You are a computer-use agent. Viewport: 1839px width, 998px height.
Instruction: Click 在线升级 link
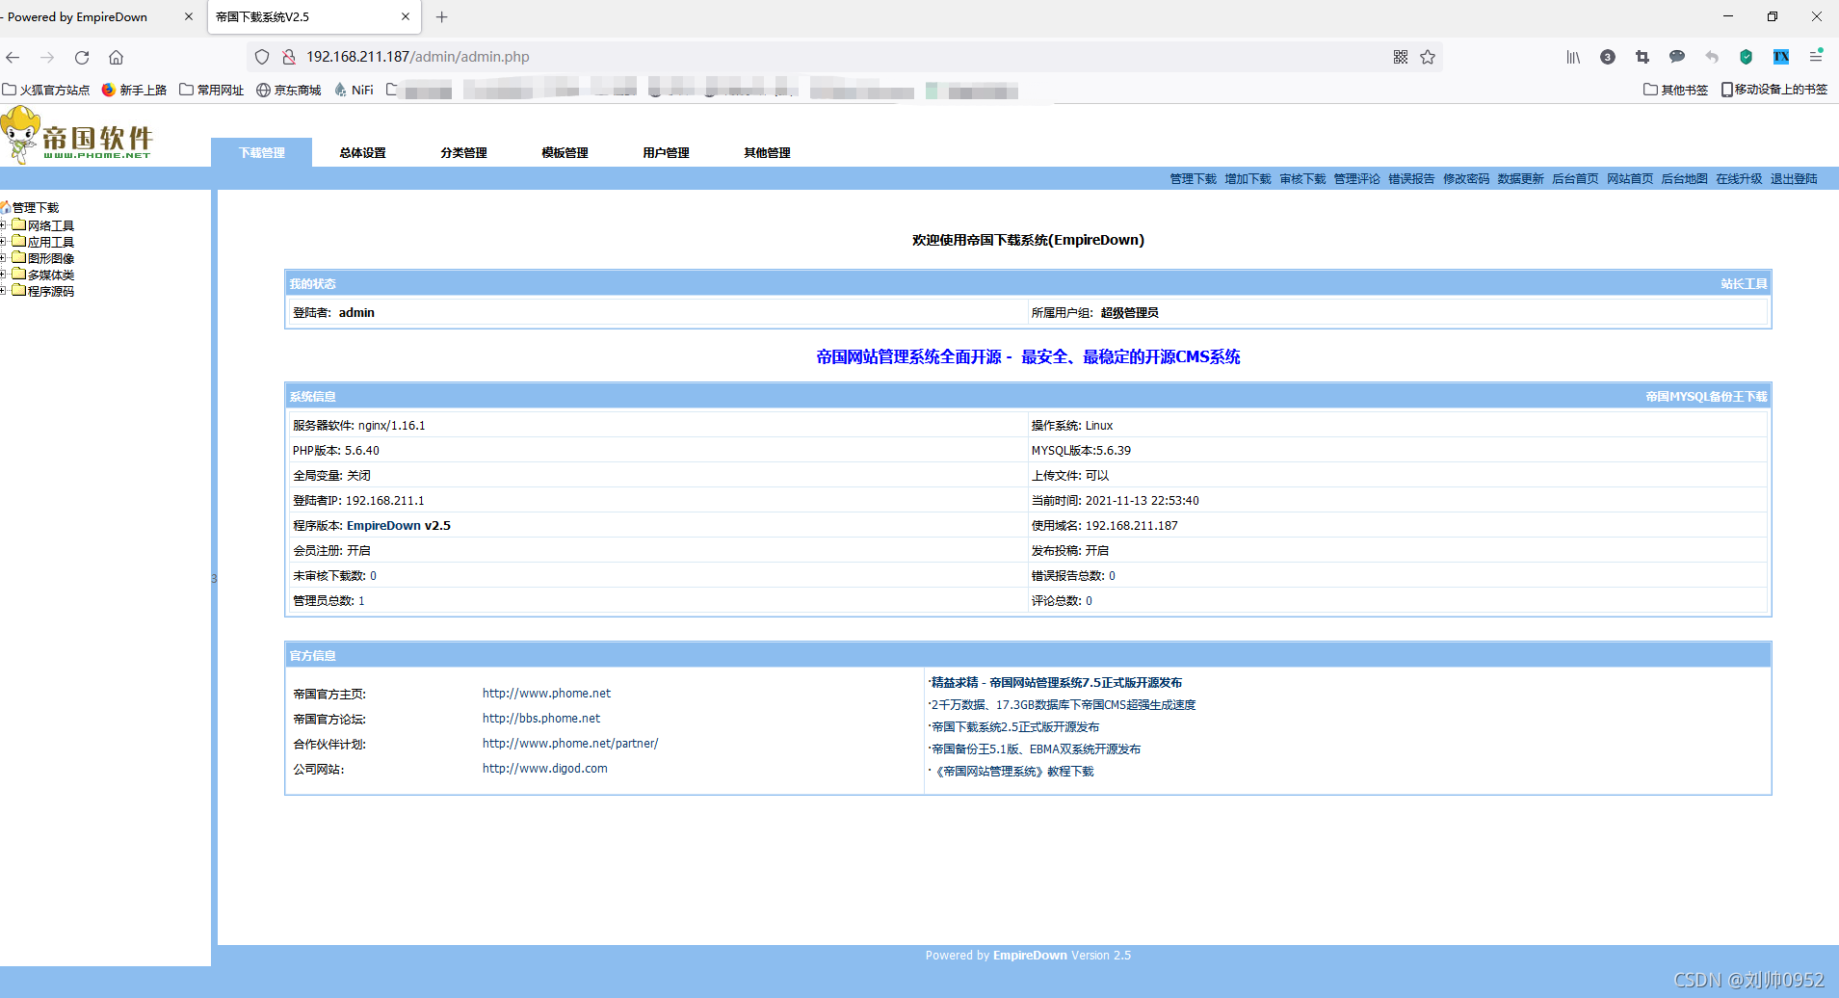pyautogui.click(x=1739, y=179)
